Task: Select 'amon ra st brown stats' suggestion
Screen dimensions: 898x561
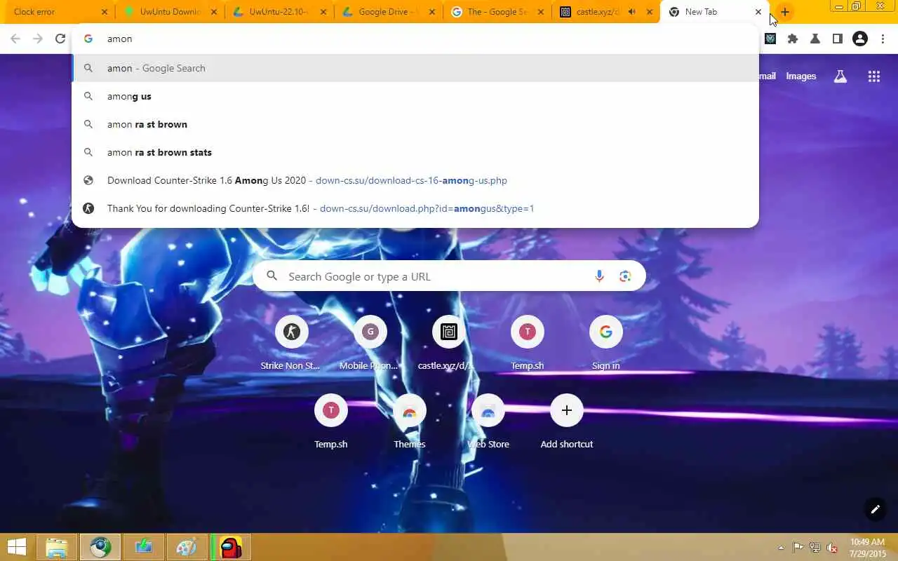Action: pyautogui.click(x=415, y=152)
